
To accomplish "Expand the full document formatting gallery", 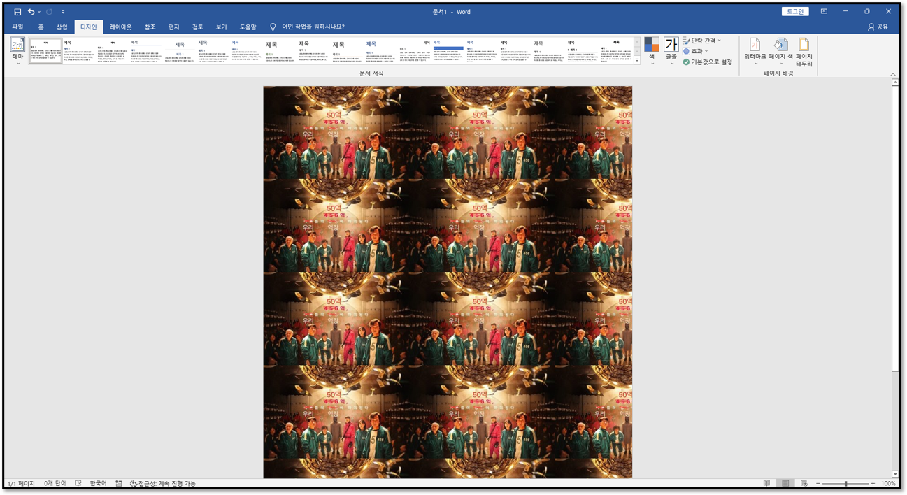I will point(637,61).
